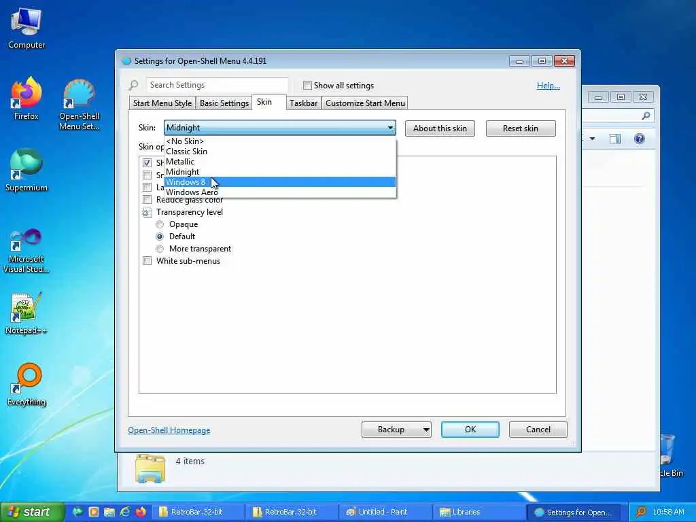Switch to the Customize Start Menu tab
The height and width of the screenshot is (522, 696).
pos(365,103)
